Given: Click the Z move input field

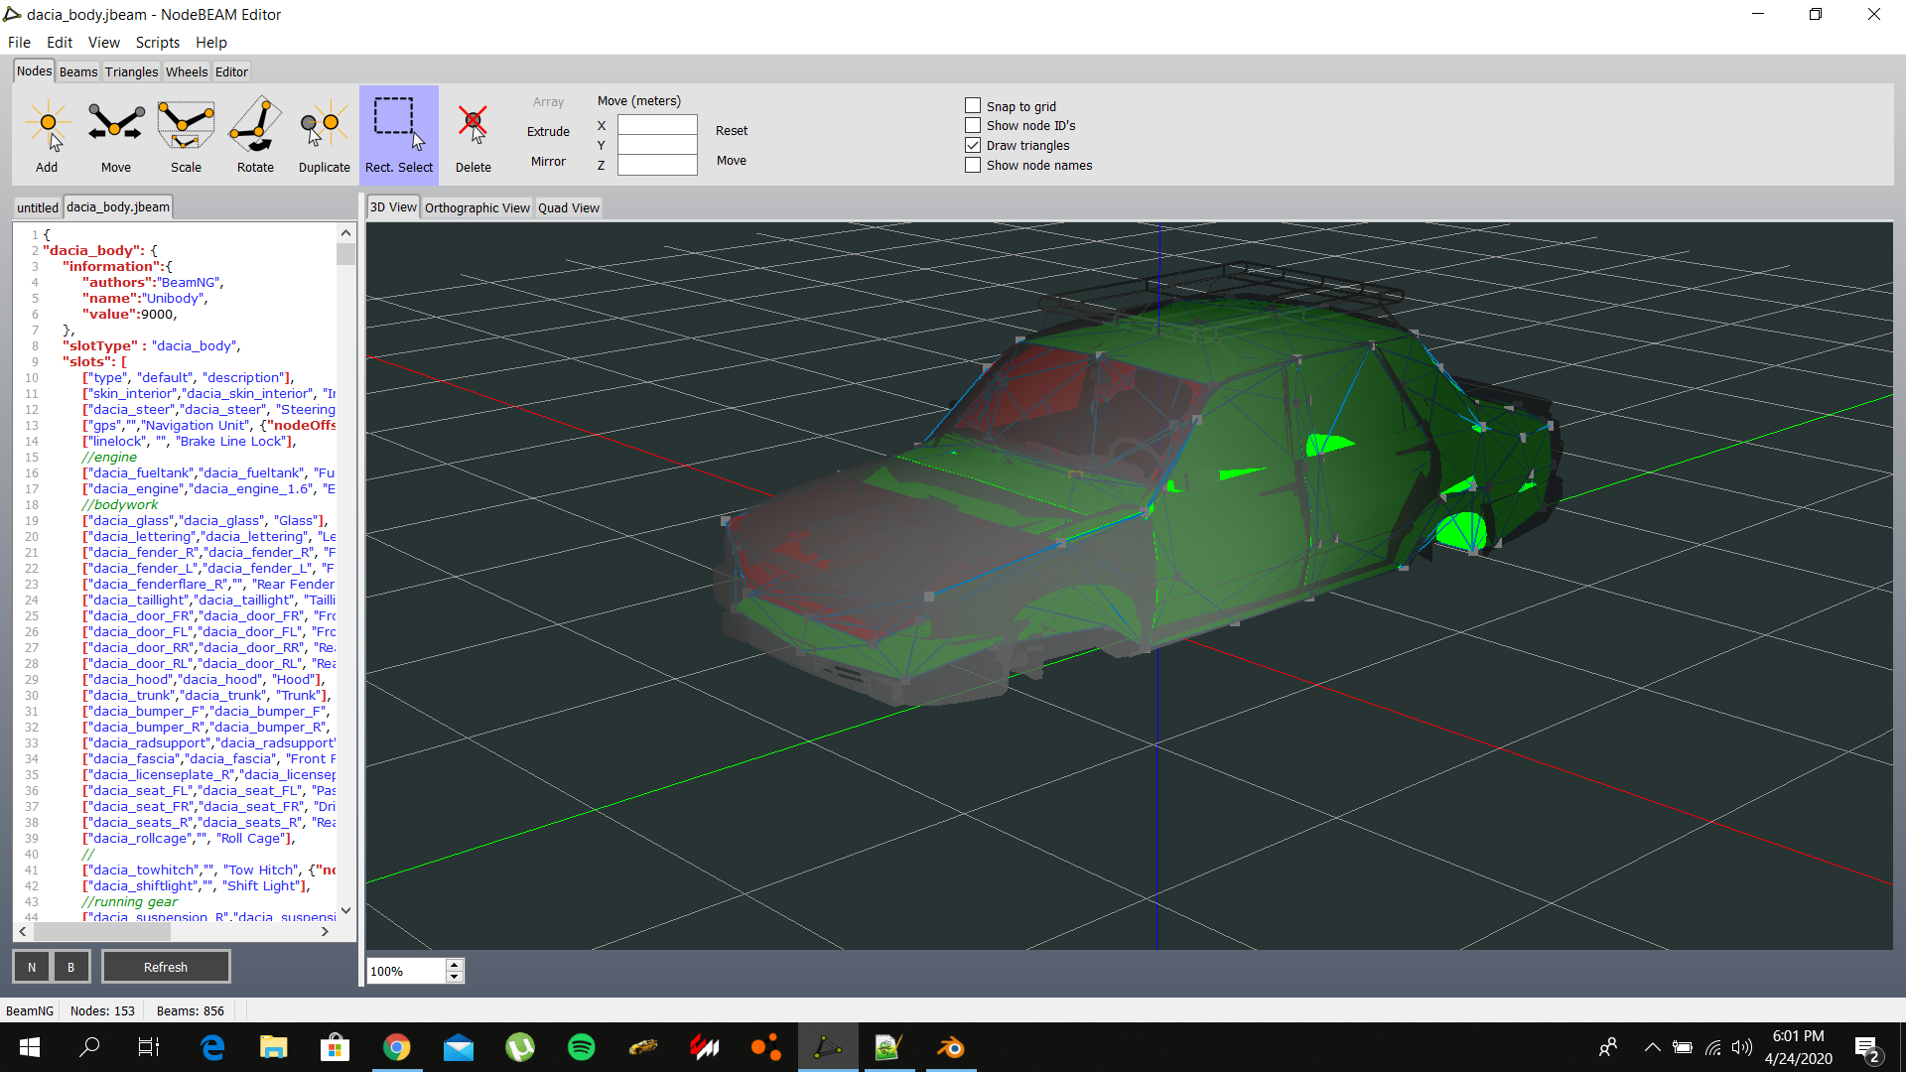Looking at the screenshot, I should 657,165.
